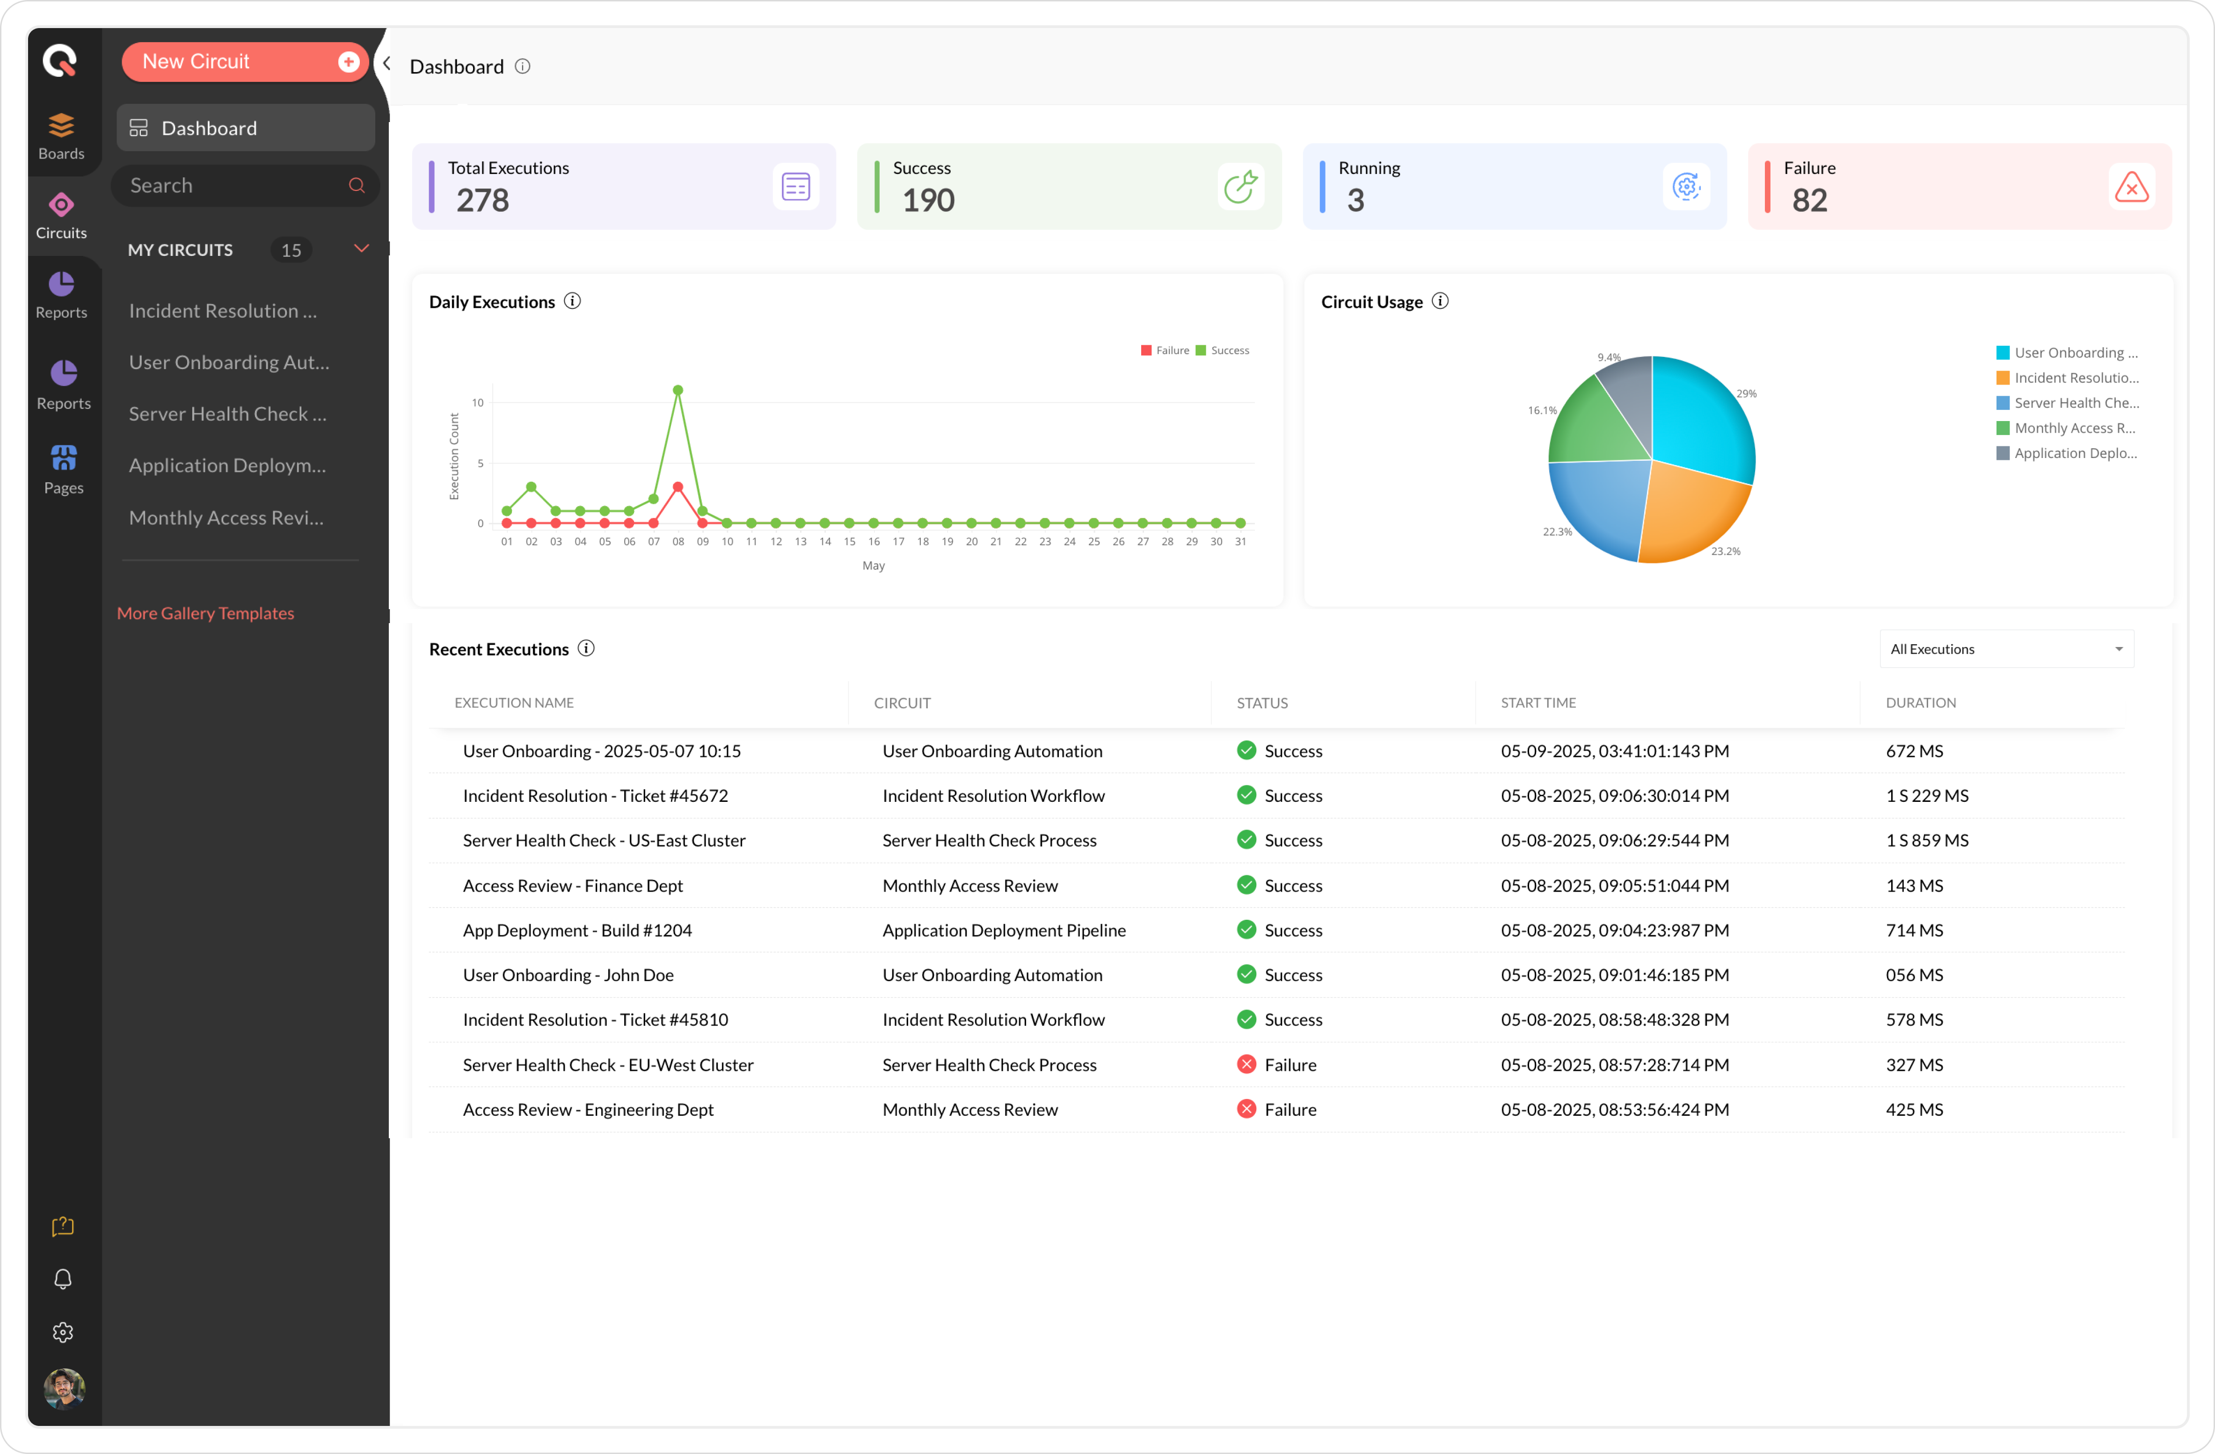The image size is (2215, 1454).
Task: Click the info icon beside Circuit Usage
Action: pos(1440,301)
